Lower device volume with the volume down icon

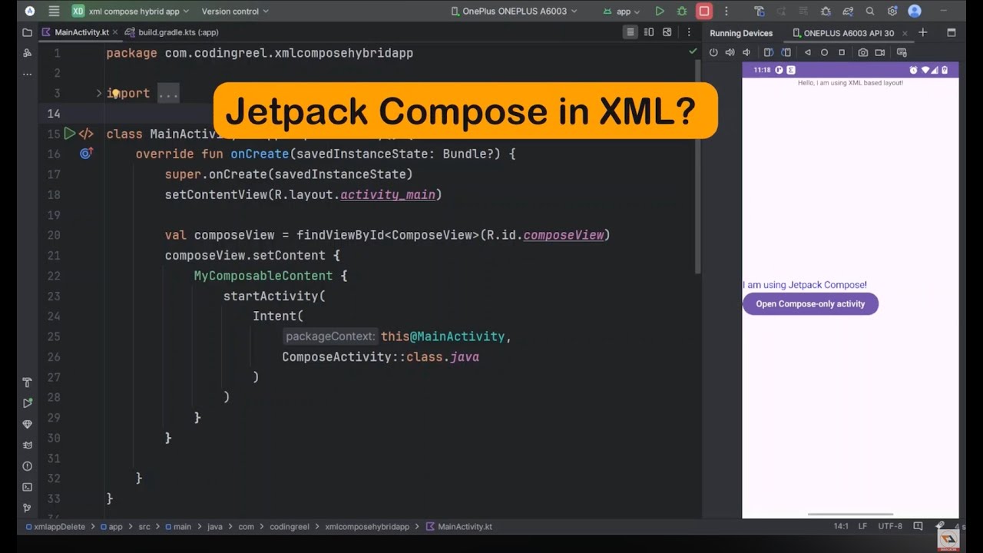746,52
